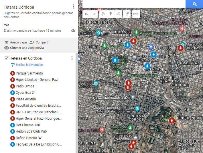Click Universidad Nacional de Córdoba graduation cap icon
203x153 pixels.
pos(135,138)
